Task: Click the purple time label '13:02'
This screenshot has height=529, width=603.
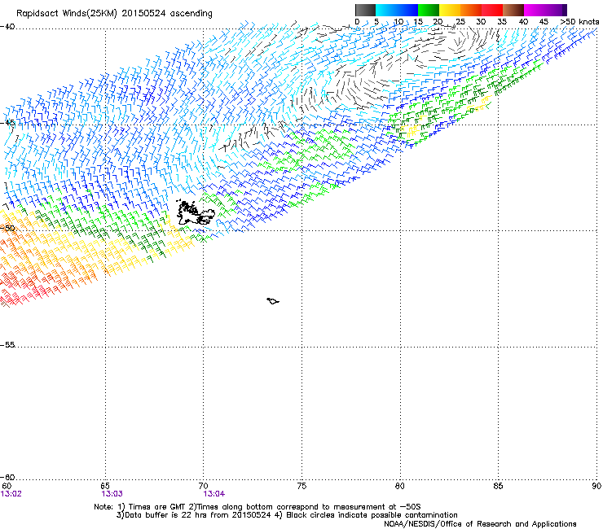Action: click(x=11, y=494)
